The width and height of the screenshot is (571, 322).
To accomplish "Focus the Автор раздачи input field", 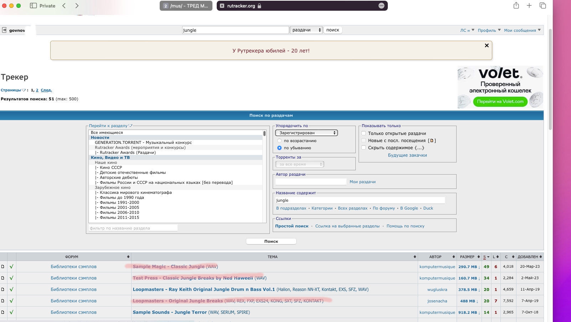I will (311, 182).
